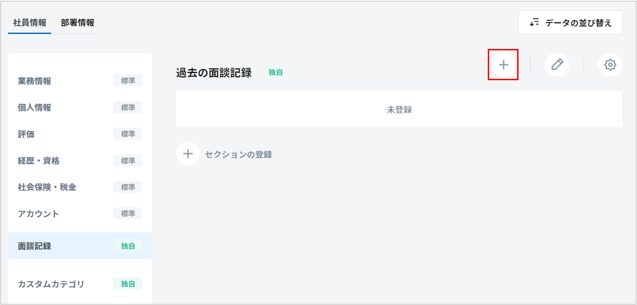Select 社会保険・税金 in the sidebar
Screen dimensions: 637x305
pyautogui.click(x=47, y=187)
